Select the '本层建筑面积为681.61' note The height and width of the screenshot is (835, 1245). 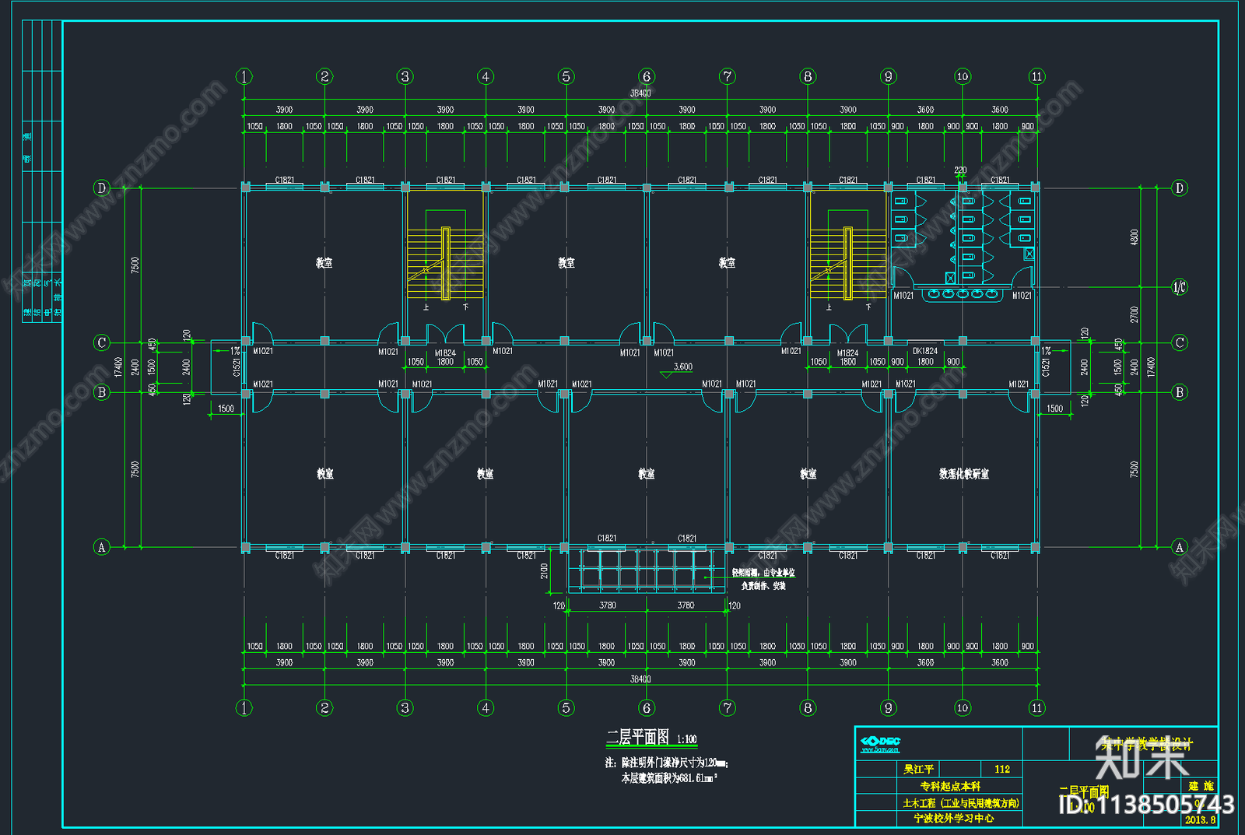669,777
